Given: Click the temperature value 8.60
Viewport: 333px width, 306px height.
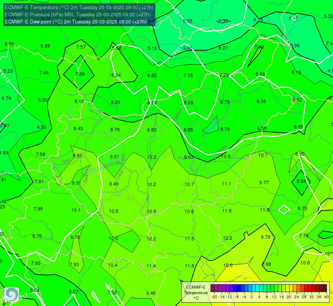Looking at the screenshot, I should coord(78,156).
